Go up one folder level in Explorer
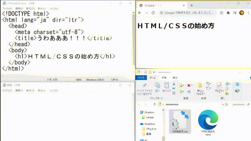This screenshot has width=251, height=141. [155, 105]
